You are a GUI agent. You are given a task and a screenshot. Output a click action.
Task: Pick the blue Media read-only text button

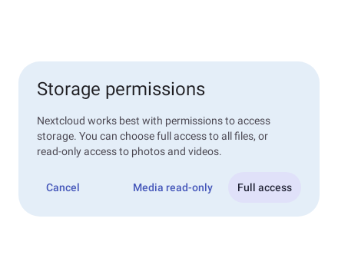pyautogui.click(x=173, y=187)
